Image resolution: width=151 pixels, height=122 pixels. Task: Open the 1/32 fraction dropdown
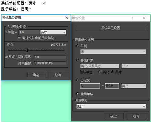click(133, 66)
